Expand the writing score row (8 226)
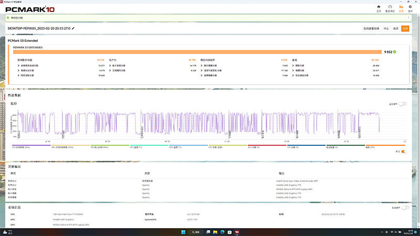 point(153,71)
